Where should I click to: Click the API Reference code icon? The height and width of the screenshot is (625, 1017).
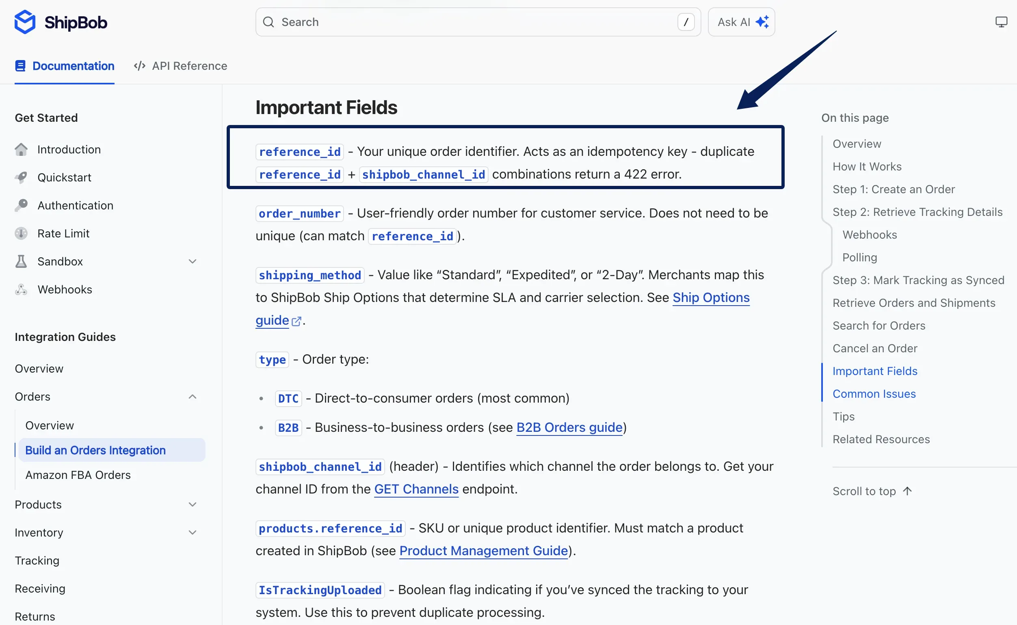(140, 66)
